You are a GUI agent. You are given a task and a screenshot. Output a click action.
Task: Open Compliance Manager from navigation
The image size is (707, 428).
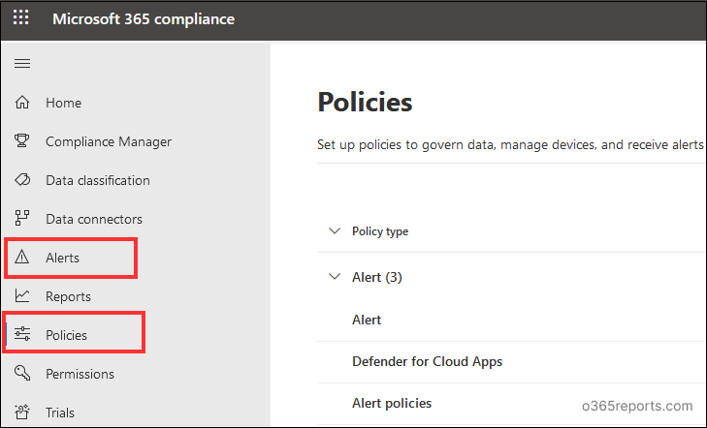109,141
